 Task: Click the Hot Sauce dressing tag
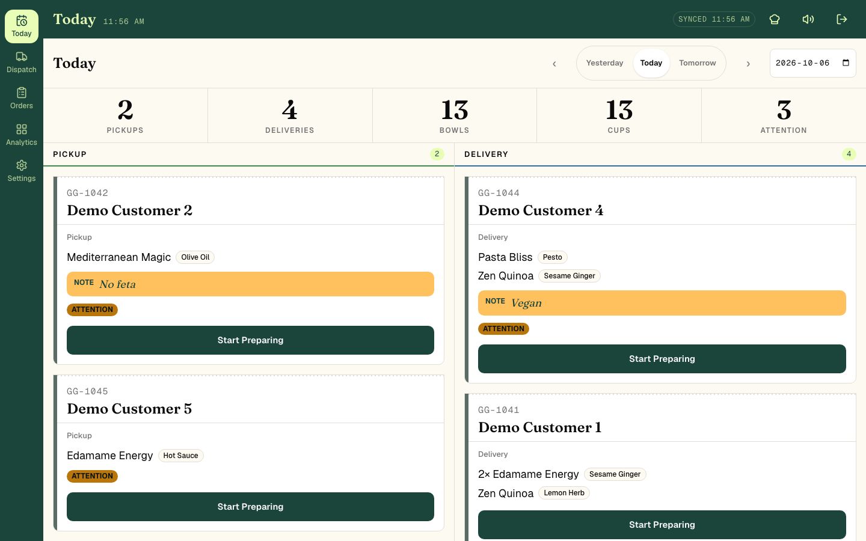point(180,456)
